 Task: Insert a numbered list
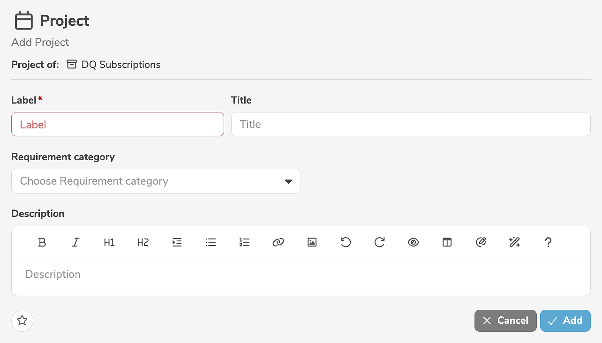tap(244, 242)
